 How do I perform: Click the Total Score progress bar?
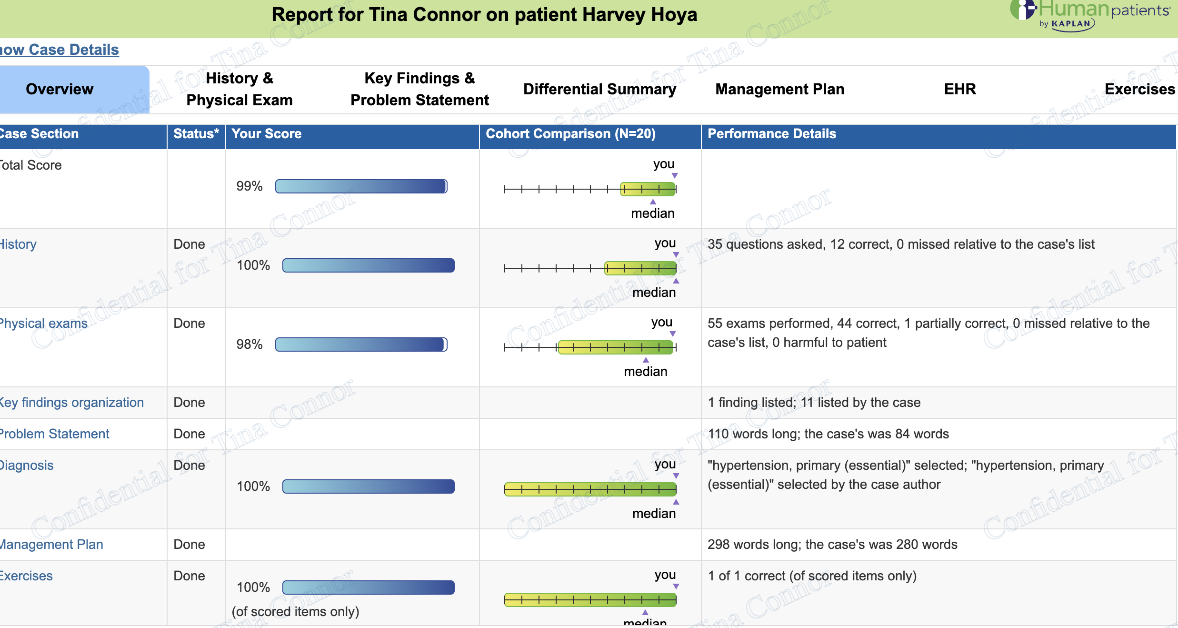(x=360, y=186)
